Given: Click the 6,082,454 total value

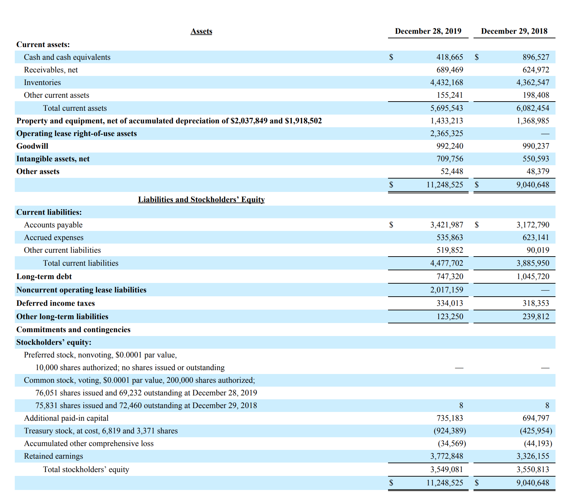Looking at the screenshot, I should click(x=533, y=108).
